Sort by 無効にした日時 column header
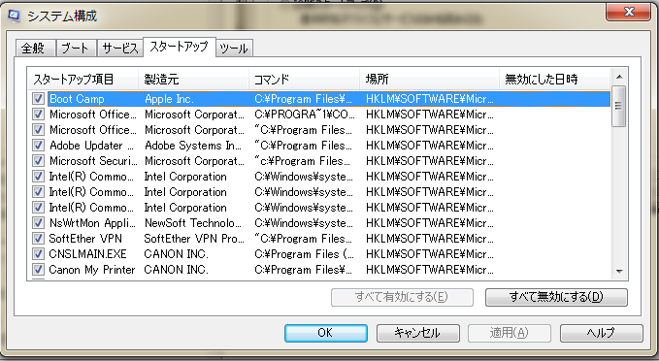 (x=554, y=79)
